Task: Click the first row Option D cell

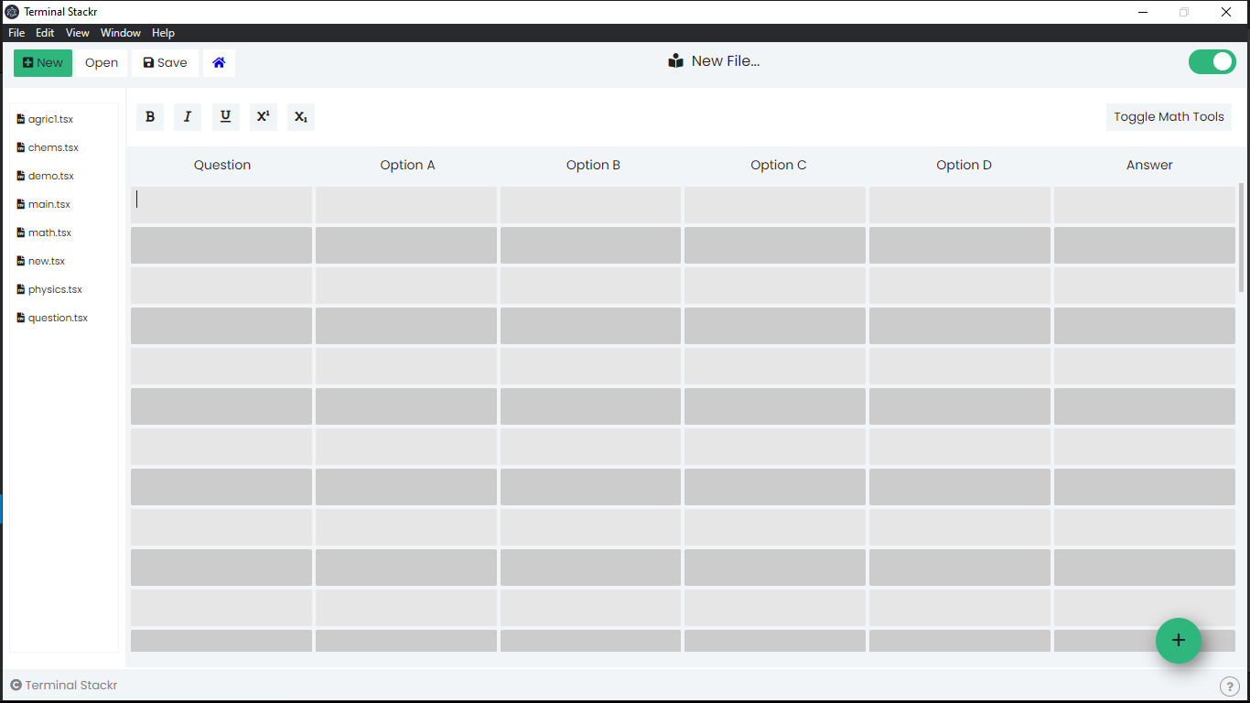Action: [x=960, y=205]
